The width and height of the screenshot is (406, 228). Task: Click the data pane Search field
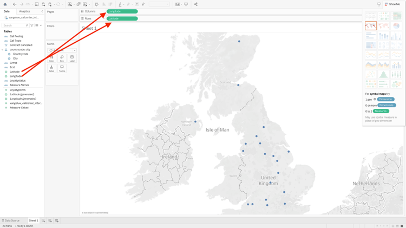click(x=15, y=25)
